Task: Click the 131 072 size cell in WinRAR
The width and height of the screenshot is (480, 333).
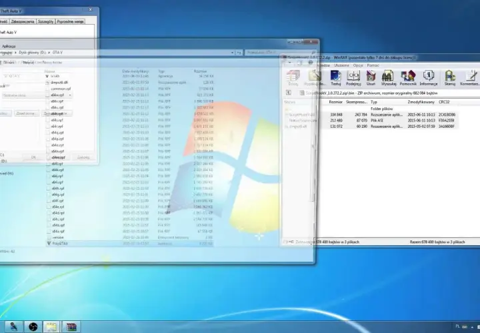Action: (336, 127)
